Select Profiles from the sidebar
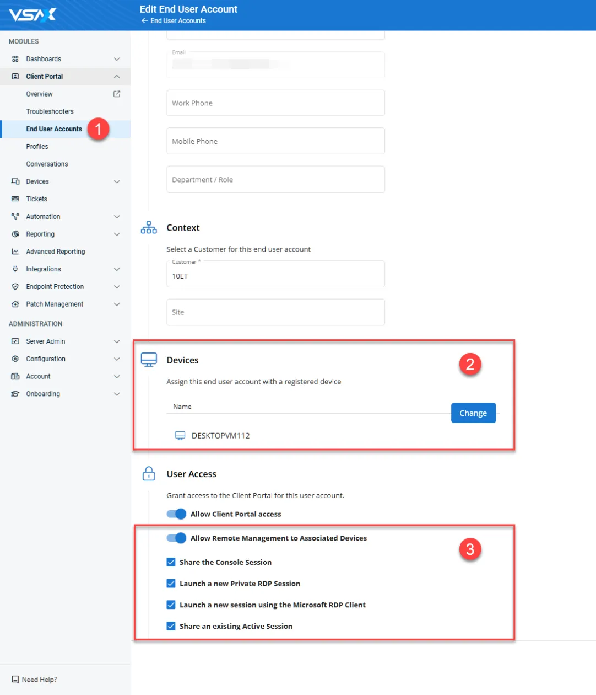596x695 pixels. click(x=37, y=147)
